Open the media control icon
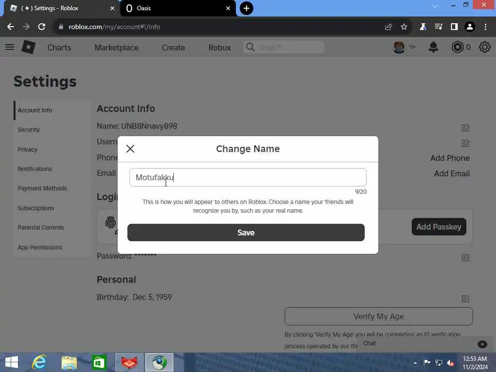 [438, 27]
